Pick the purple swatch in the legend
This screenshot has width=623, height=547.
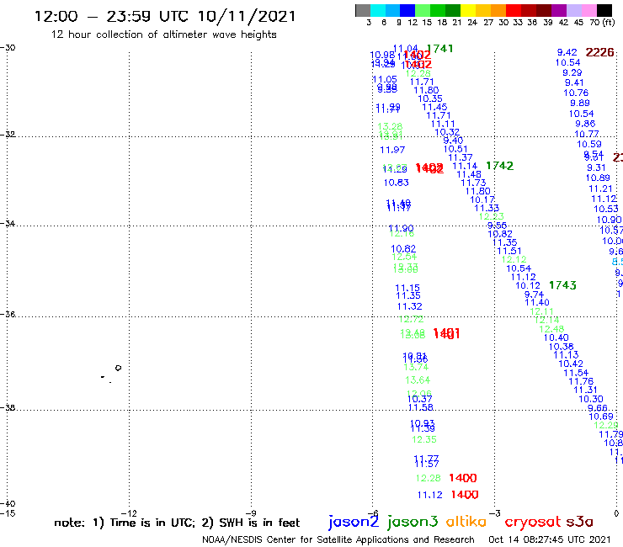[x=559, y=10]
